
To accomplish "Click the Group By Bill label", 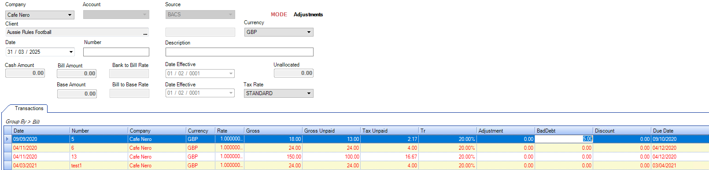I will 22,122.
